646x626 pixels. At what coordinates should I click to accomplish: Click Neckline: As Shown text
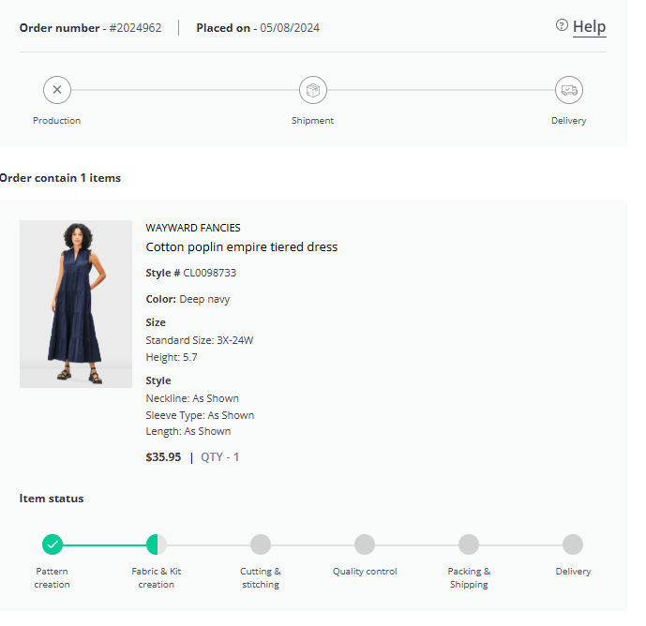tap(192, 398)
